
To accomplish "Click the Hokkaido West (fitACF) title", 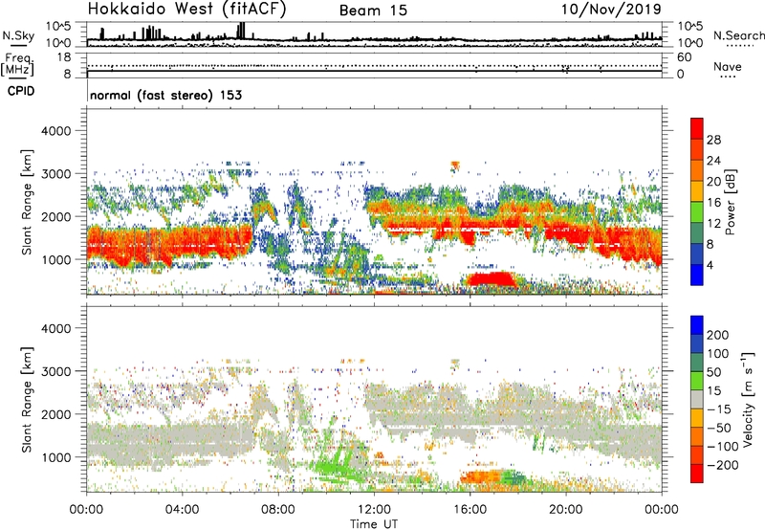I will pyautogui.click(x=186, y=9).
